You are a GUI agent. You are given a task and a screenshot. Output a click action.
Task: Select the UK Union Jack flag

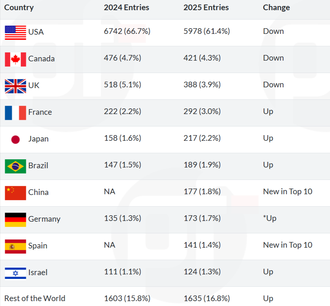tap(15, 86)
